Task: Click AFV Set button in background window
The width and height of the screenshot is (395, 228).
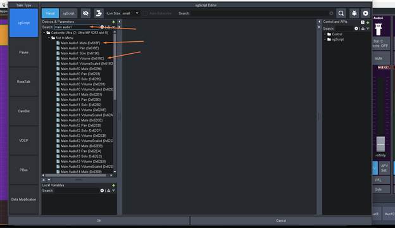Action: (384, 168)
